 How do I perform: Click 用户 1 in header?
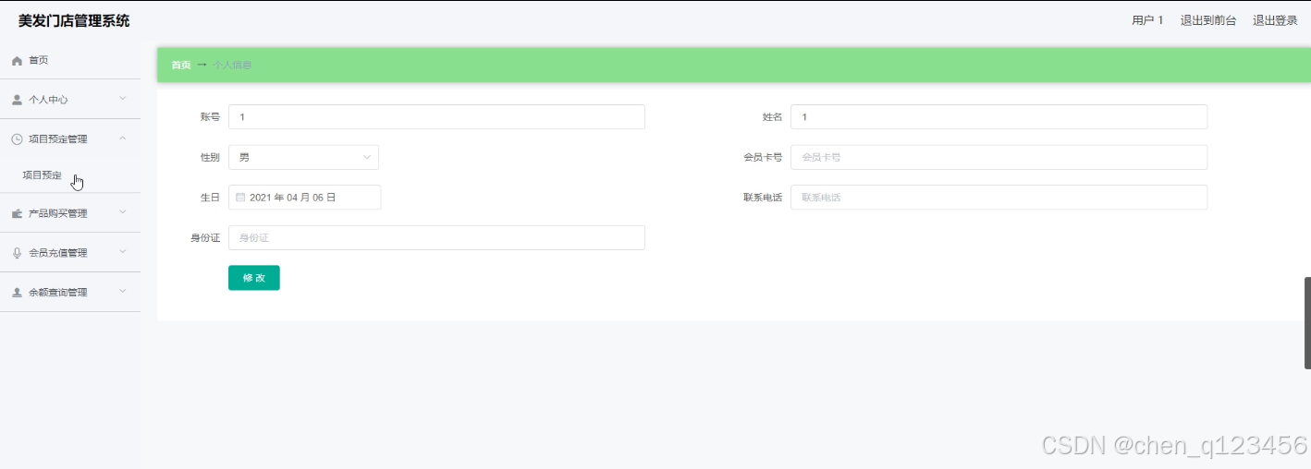[1147, 20]
